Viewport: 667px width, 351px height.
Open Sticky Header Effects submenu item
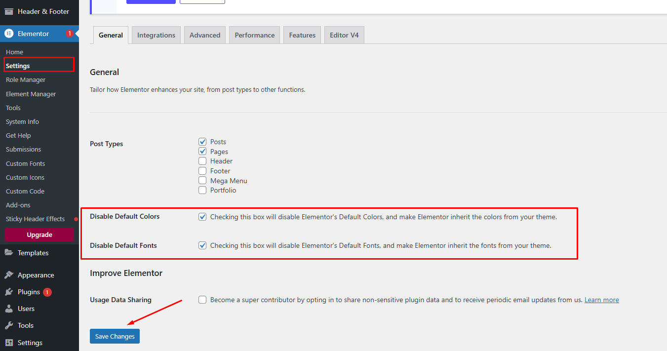pos(36,219)
